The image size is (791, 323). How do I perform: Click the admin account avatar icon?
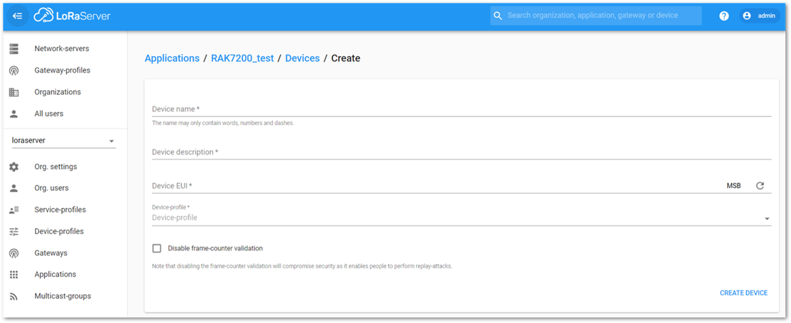[x=747, y=16]
